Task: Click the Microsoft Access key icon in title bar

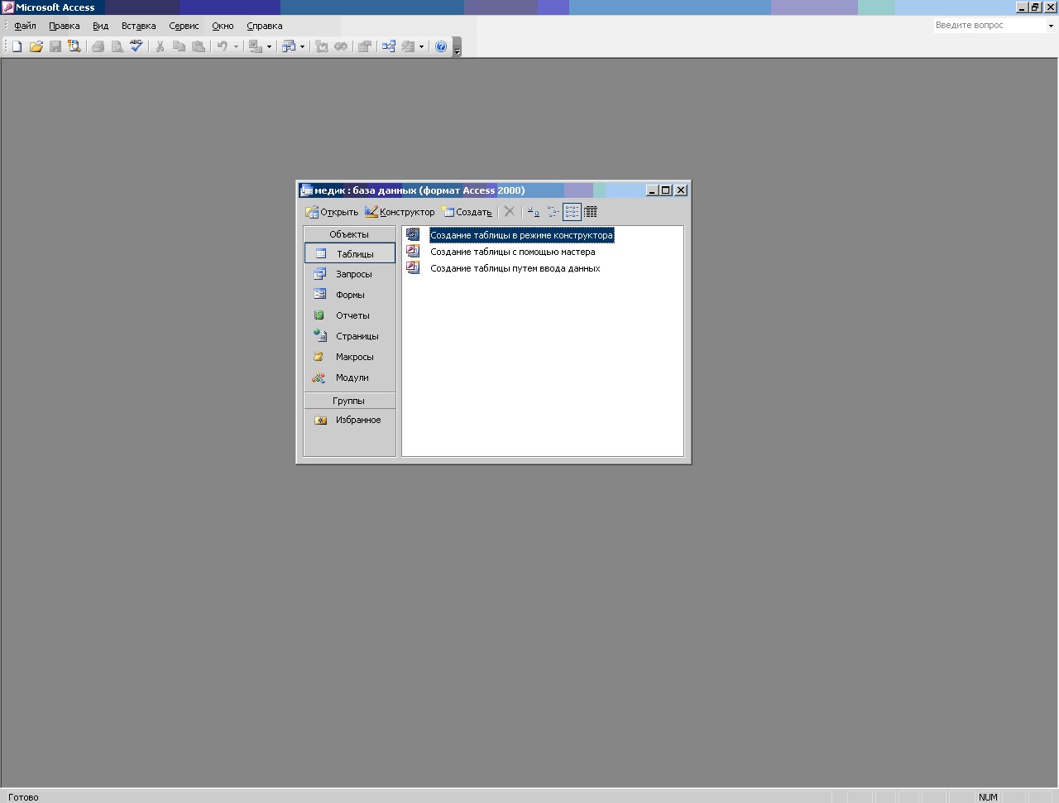Action: pyautogui.click(x=7, y=7)
